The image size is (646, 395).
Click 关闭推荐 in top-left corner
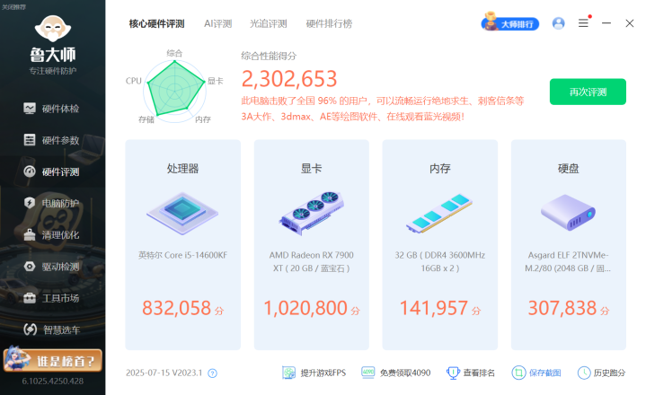[x=13, y=7]
